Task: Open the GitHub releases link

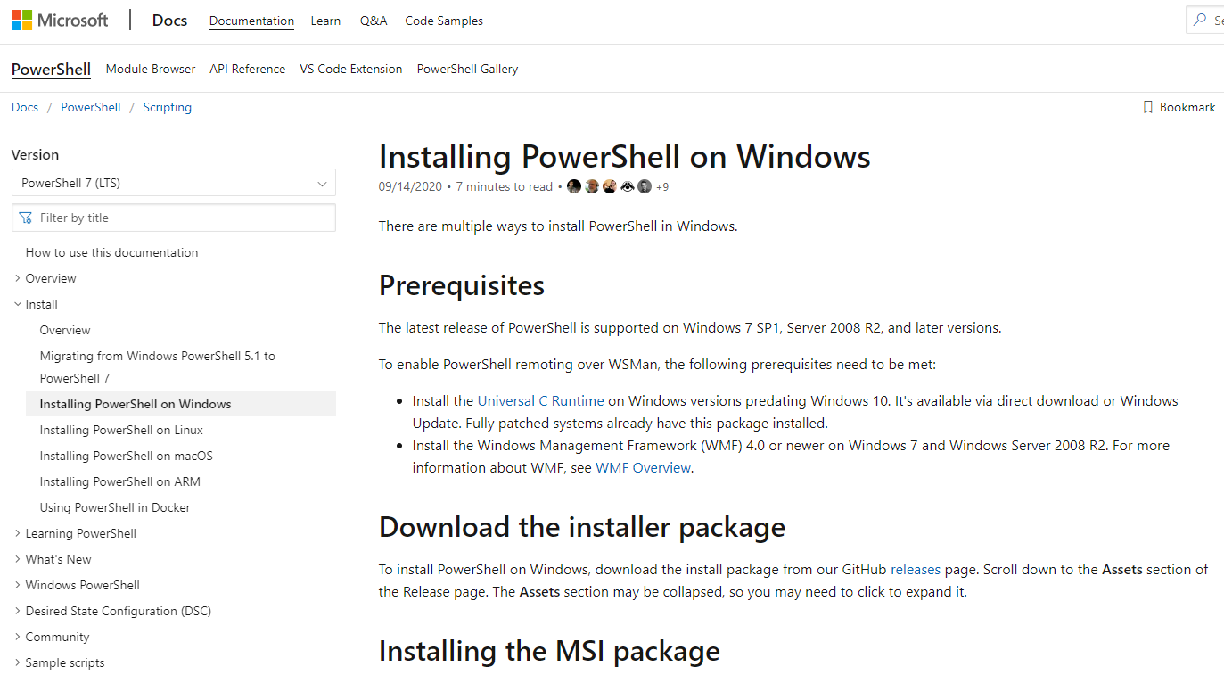Action: point(916,569)
